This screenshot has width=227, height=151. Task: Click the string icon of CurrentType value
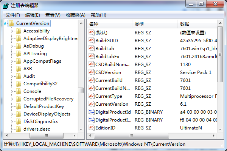[x=92, y=96]
